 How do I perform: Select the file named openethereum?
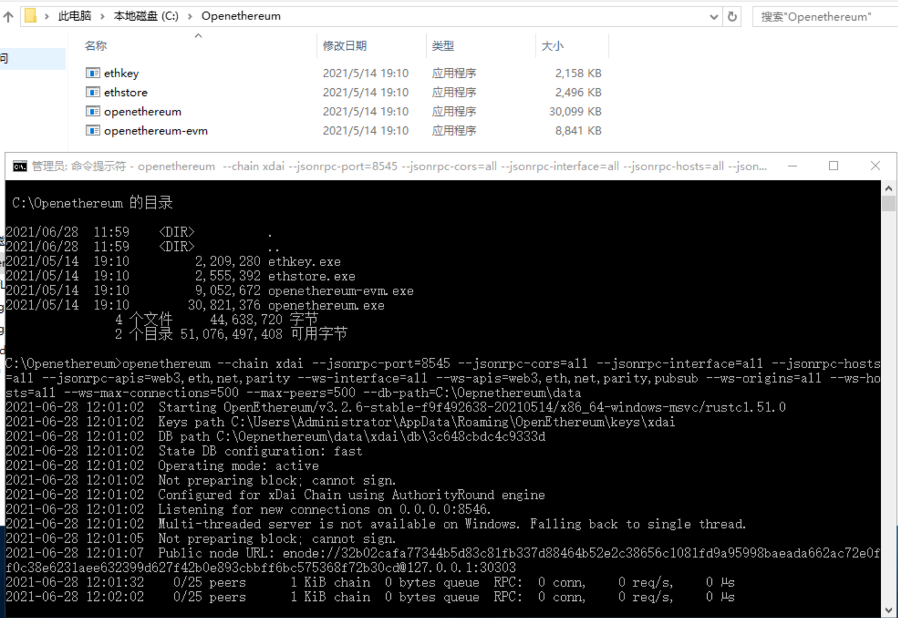coord(142,111)
